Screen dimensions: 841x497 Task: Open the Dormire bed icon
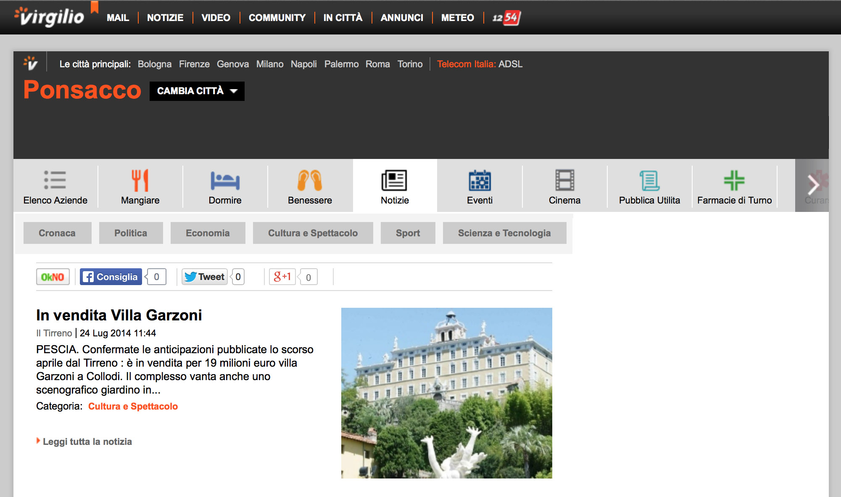coord(225,181)
